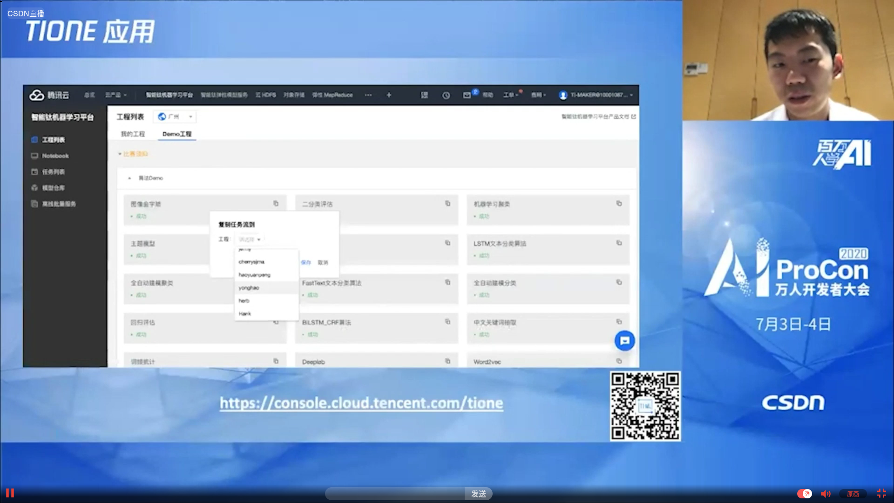
Task: Copy the card in the bottom-left row
Action: (276, 361)
